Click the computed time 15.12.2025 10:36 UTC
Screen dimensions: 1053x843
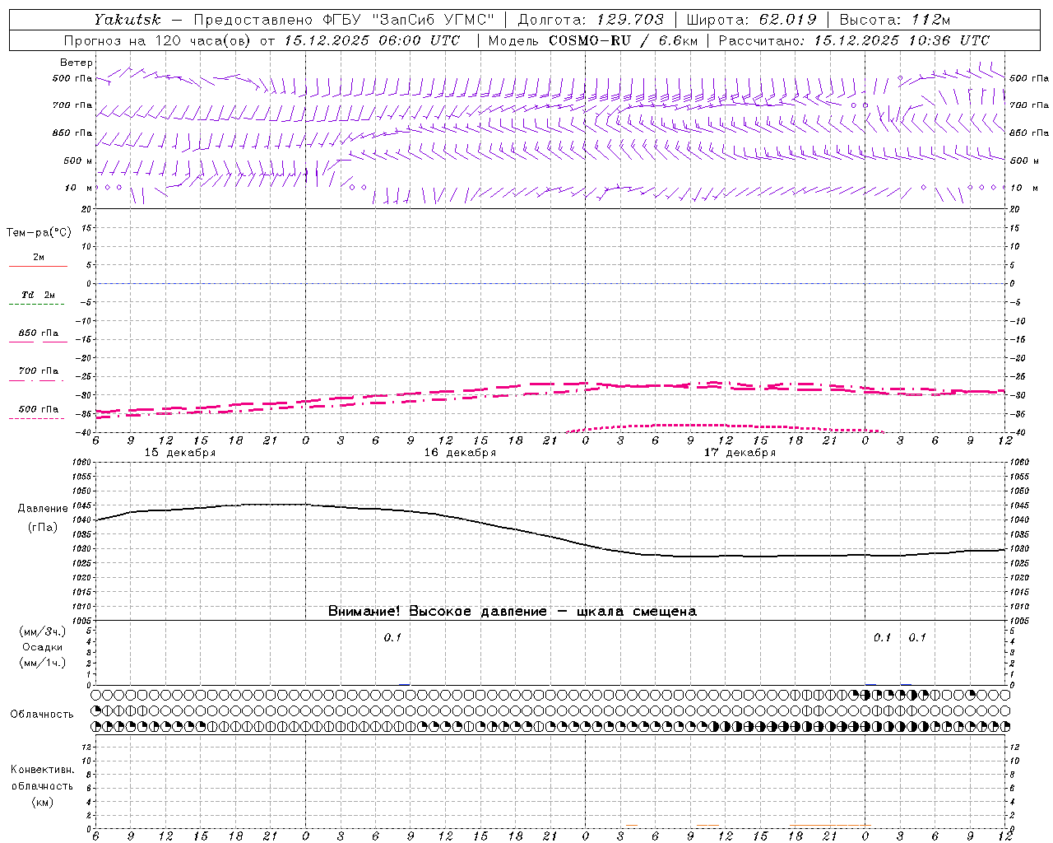902,40
